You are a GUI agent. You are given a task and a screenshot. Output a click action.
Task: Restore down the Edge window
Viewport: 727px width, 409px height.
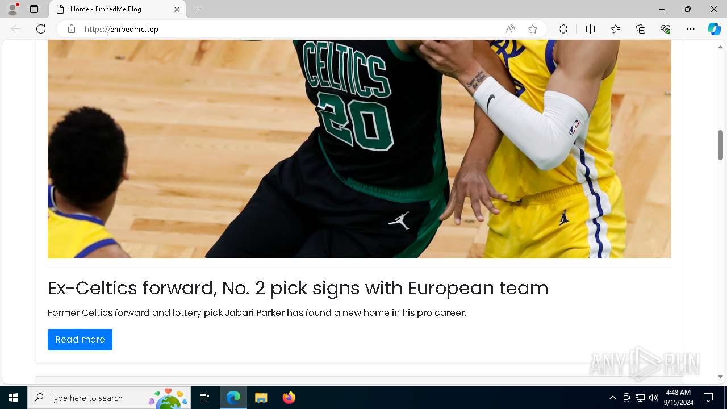(688, 9)
